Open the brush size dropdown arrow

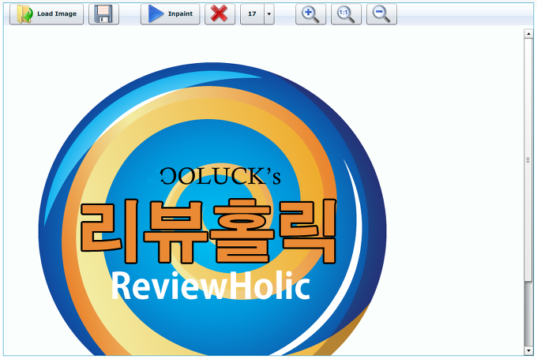coord(269,14)
